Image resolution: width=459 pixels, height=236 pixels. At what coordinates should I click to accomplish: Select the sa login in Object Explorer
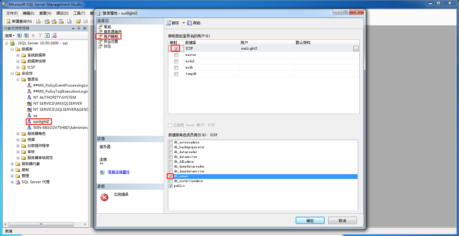(x=35, y=116)
